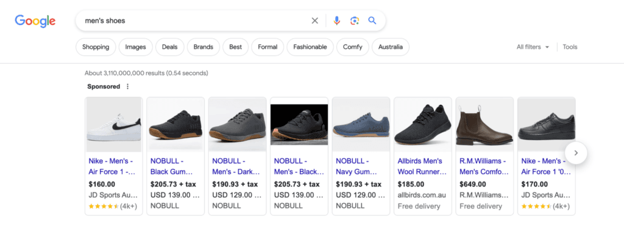Screen dimensions: 624x229
Task: Open NOBULL - Navy Gum title link
Action: pos(356,167)
